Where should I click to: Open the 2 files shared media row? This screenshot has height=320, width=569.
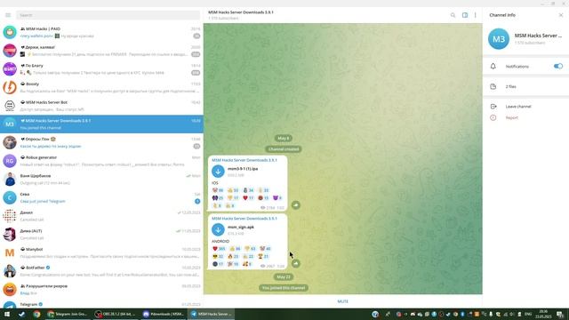tap(525, 86)
